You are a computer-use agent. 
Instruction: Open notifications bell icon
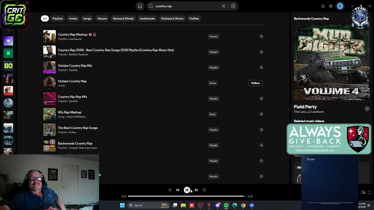pos(323,6)
